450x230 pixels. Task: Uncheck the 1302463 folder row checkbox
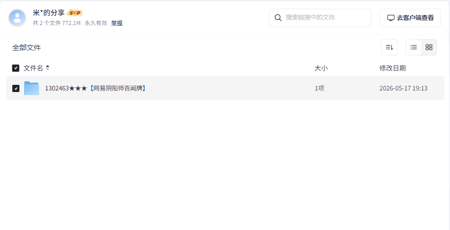[16, 88]
